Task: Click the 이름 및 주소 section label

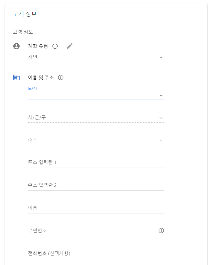Action: pyautogui.click(x=41, y=77)
